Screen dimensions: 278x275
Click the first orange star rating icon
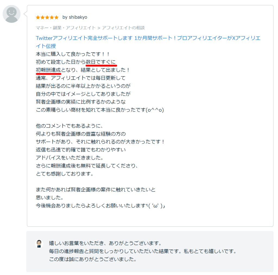38,17
